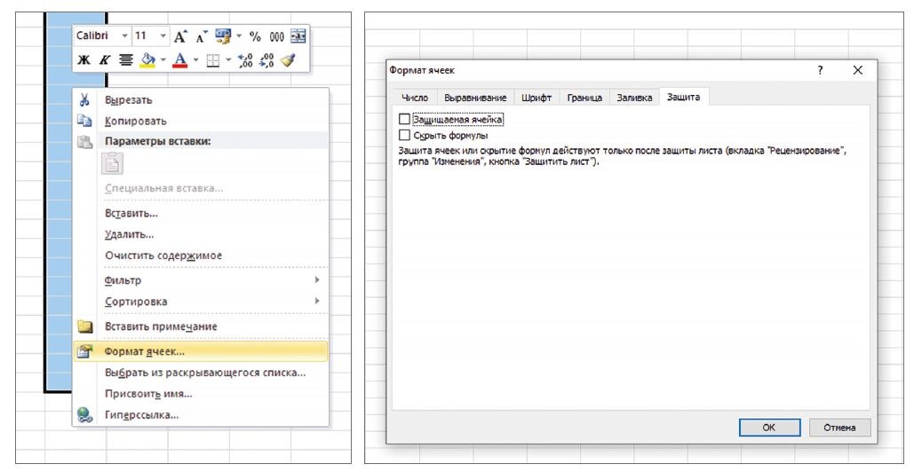
Task: Apply the borders icon in the mini toolbar
Action: point(213,60)
